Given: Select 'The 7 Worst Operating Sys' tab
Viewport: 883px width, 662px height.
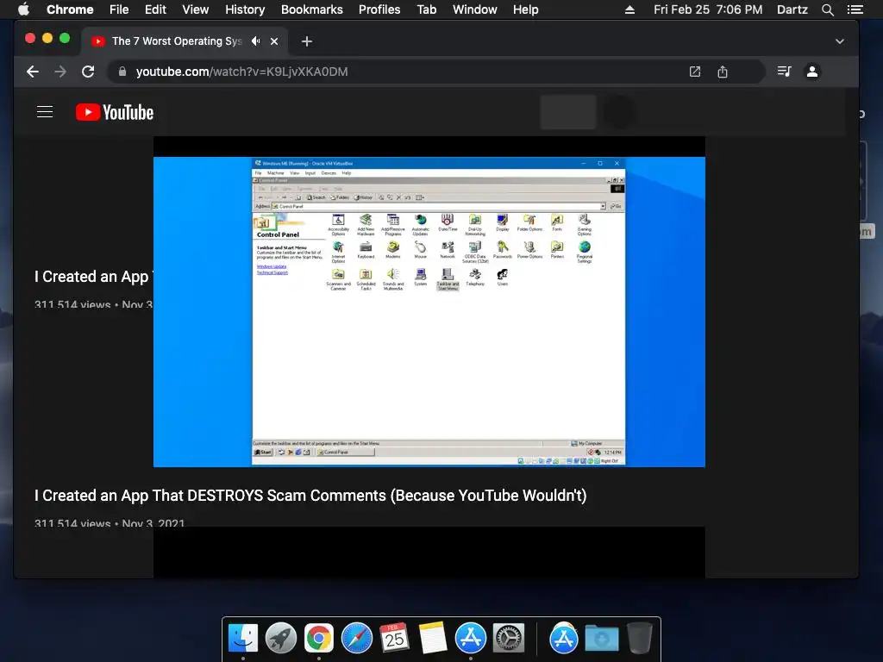Looking at the screenshot, I should (185, 41).
